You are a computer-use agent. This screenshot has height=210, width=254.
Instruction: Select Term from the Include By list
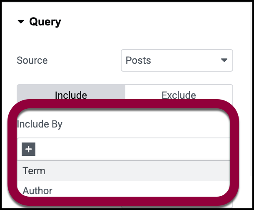pos(34,170)
